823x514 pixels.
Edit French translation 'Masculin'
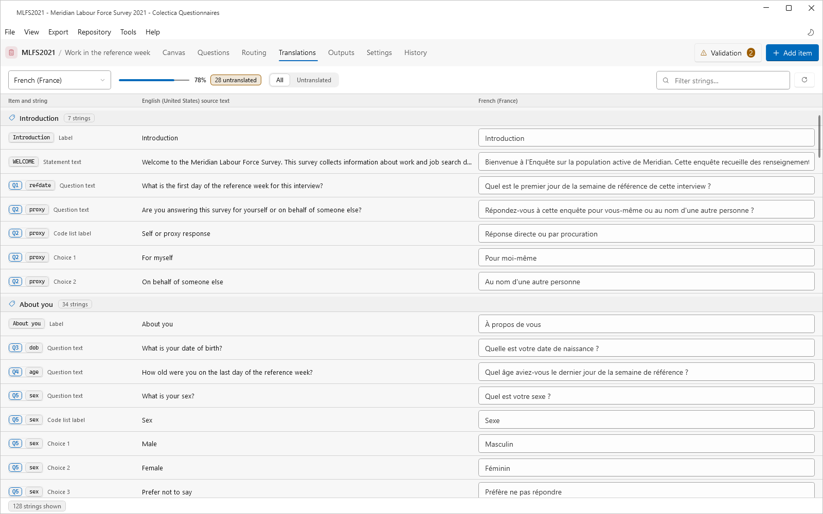(x=647, y=444)
